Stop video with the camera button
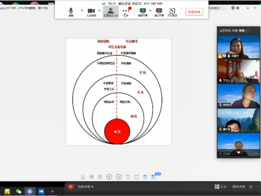 [91, 12]
